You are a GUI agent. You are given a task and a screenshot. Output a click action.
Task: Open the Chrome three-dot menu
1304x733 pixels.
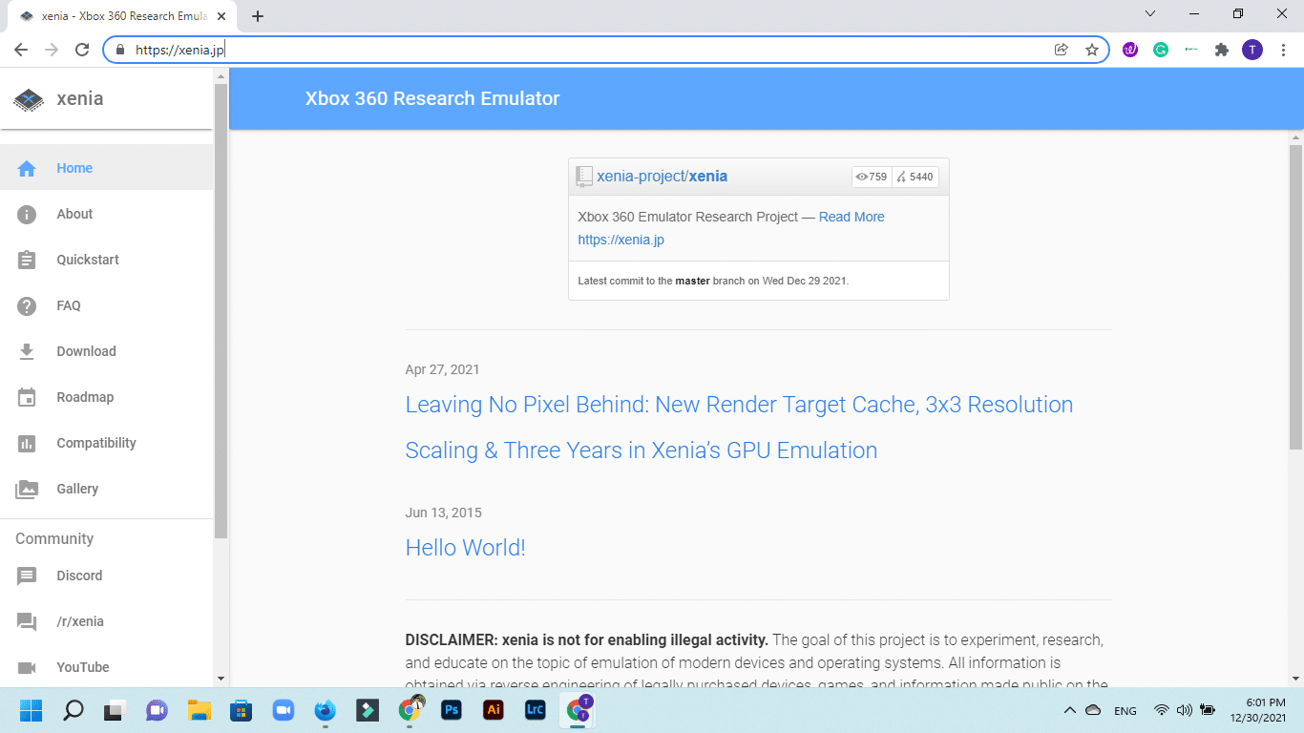1282,50
